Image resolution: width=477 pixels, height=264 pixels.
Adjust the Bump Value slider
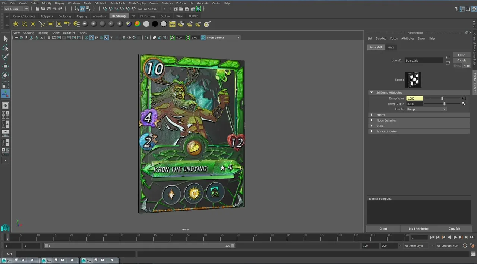pos(442,98)
